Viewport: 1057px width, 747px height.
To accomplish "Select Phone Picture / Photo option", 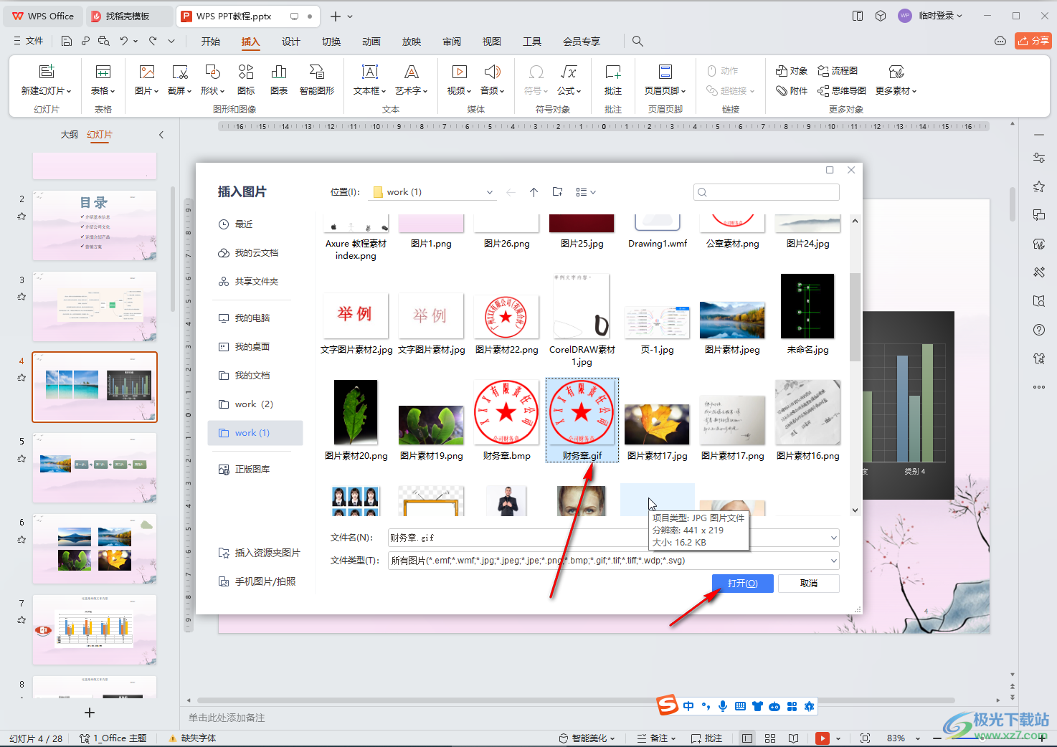I will coord(257,581).
